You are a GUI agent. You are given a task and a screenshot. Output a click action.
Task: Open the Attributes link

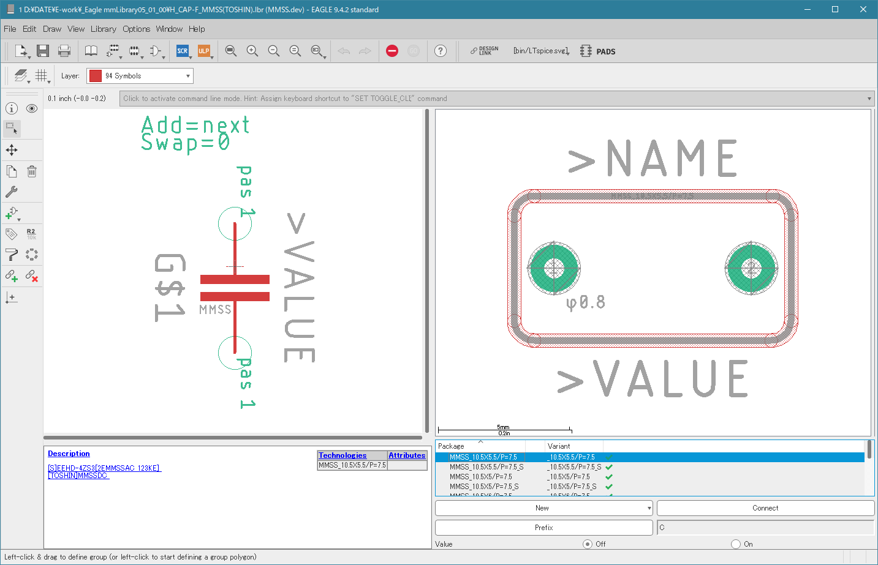point(407,455)
